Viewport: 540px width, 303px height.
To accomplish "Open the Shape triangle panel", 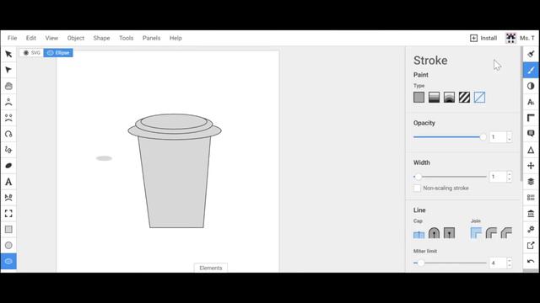I will coord(531,150).
